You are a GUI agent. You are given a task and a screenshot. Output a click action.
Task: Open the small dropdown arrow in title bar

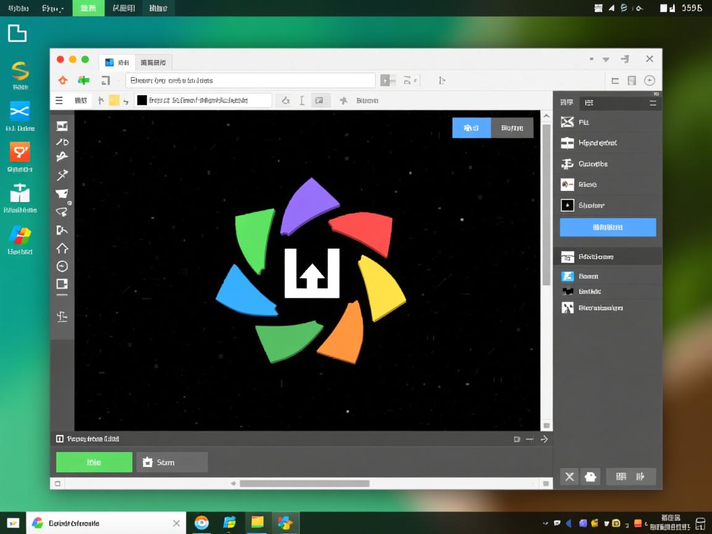tap(606, 60)
